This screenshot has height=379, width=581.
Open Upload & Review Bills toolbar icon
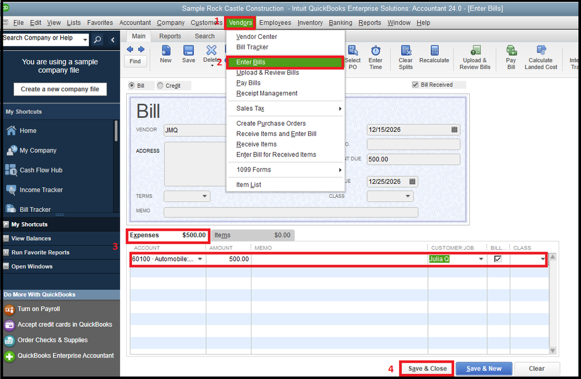tap(475, 51)
